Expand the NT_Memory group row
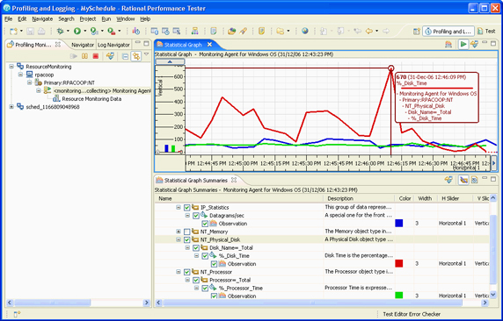This screenshot has width=503, height=321. pos(179,232)
